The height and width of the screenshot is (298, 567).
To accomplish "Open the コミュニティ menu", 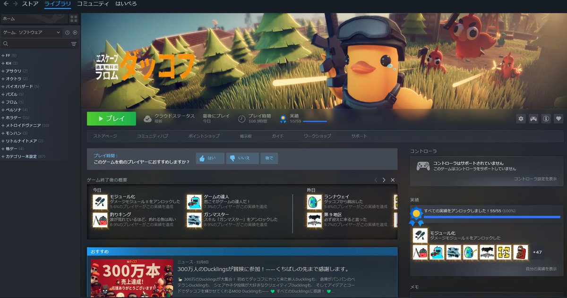I will [93, 4].
